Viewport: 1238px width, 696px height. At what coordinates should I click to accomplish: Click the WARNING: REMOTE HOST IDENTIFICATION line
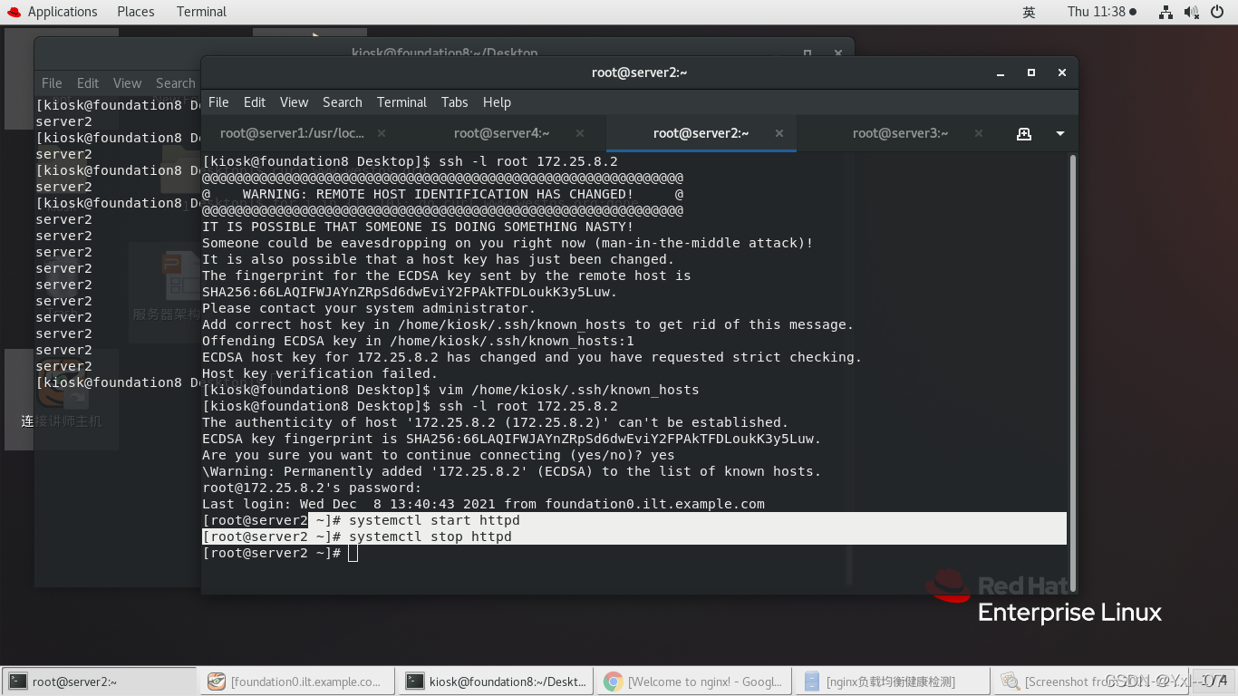[x=442, y=194]
